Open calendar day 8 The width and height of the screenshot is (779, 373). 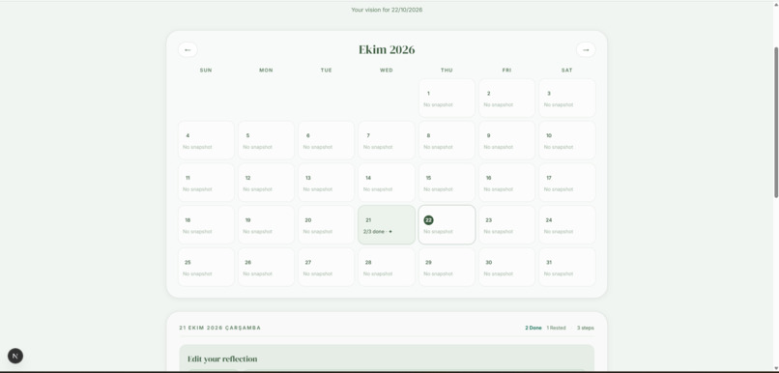(447, 140)
